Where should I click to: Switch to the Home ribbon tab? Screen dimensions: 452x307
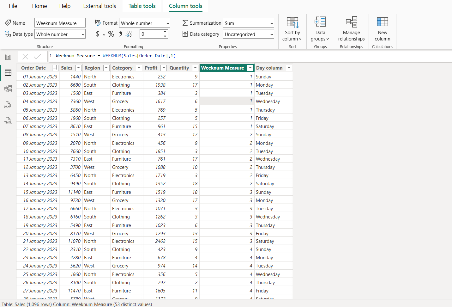click(x=39, y=6)
